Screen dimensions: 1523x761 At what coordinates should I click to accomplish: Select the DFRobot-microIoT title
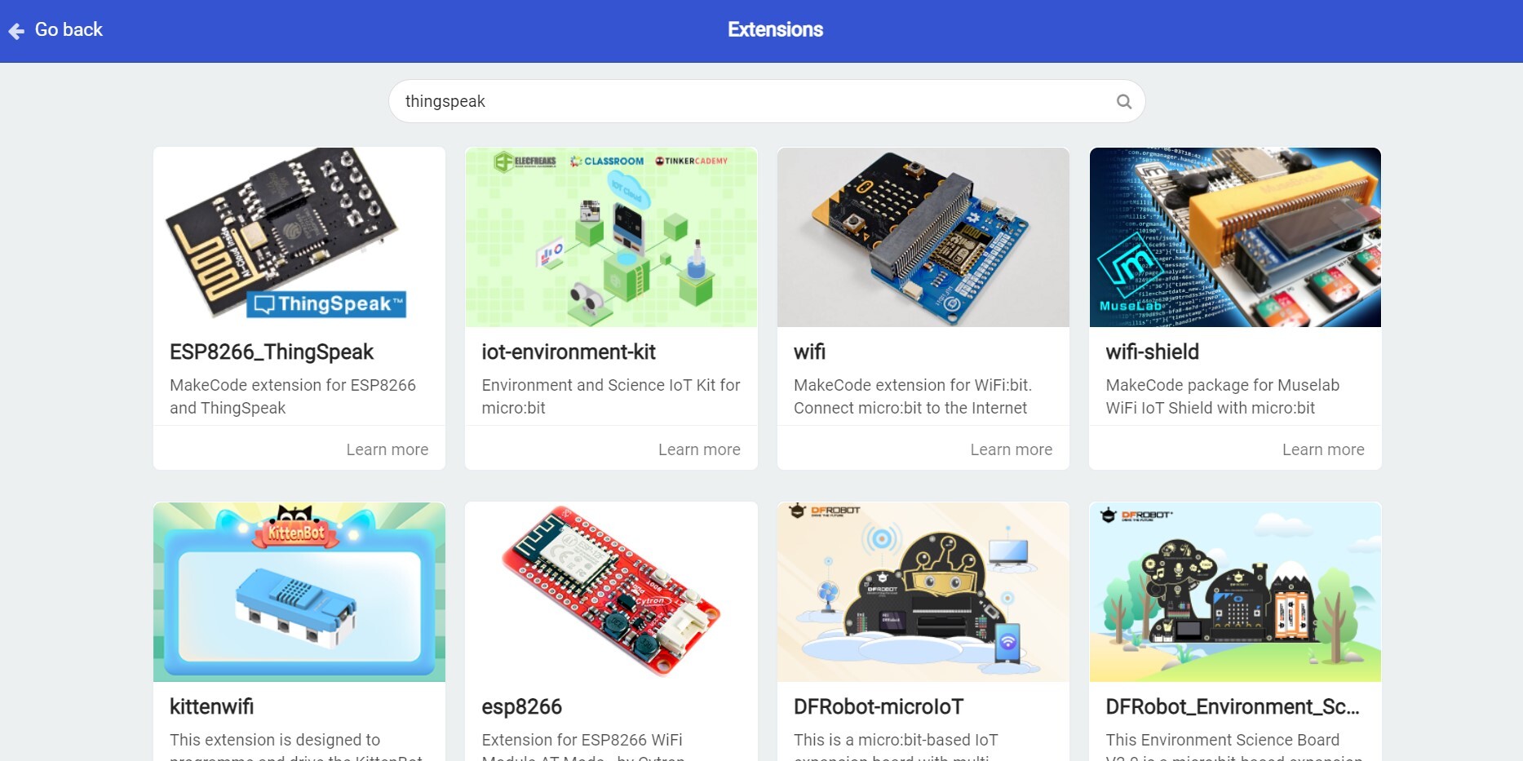[879, 707]
